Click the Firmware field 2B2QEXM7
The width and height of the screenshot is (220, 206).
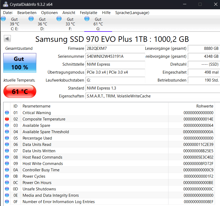pyautogui.click(x=115, y=48)
